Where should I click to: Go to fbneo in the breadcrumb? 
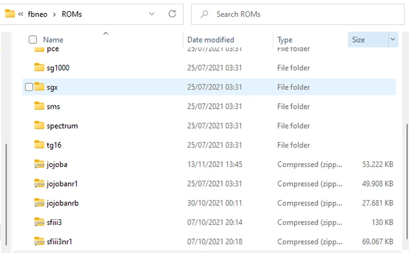(x=38, y=14)
